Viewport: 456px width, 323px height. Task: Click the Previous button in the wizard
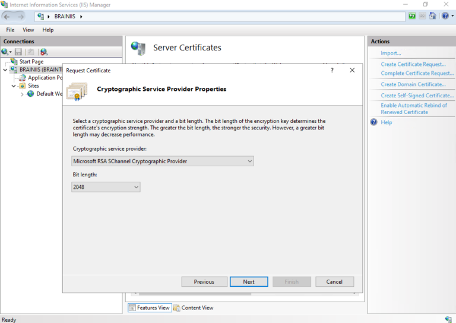(204, 281)
